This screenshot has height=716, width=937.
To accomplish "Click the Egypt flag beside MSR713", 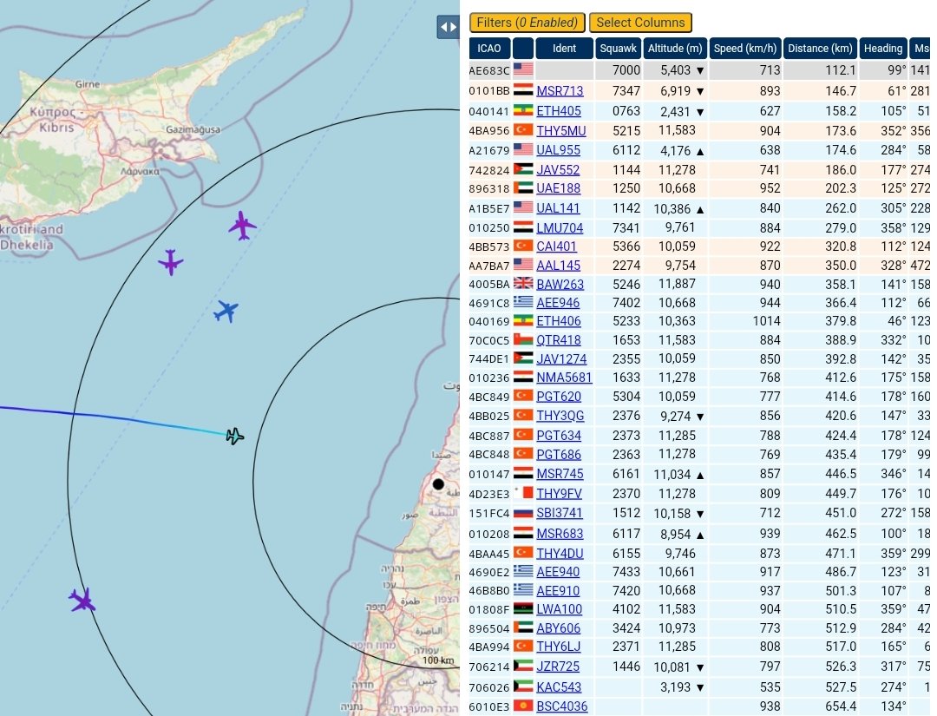I will (x=523, y=89).
